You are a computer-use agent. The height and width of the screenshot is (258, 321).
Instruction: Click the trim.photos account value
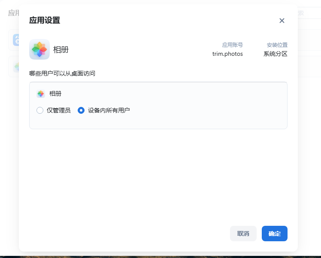pos(227,54)
